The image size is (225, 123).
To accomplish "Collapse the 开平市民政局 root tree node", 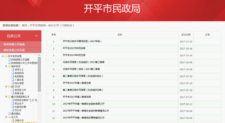I will point(3,56).
